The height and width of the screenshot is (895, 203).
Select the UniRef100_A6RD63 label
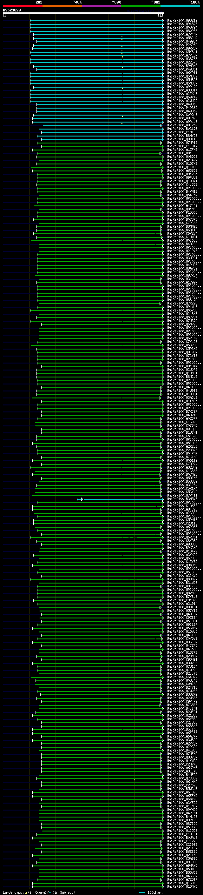point(182,527)
